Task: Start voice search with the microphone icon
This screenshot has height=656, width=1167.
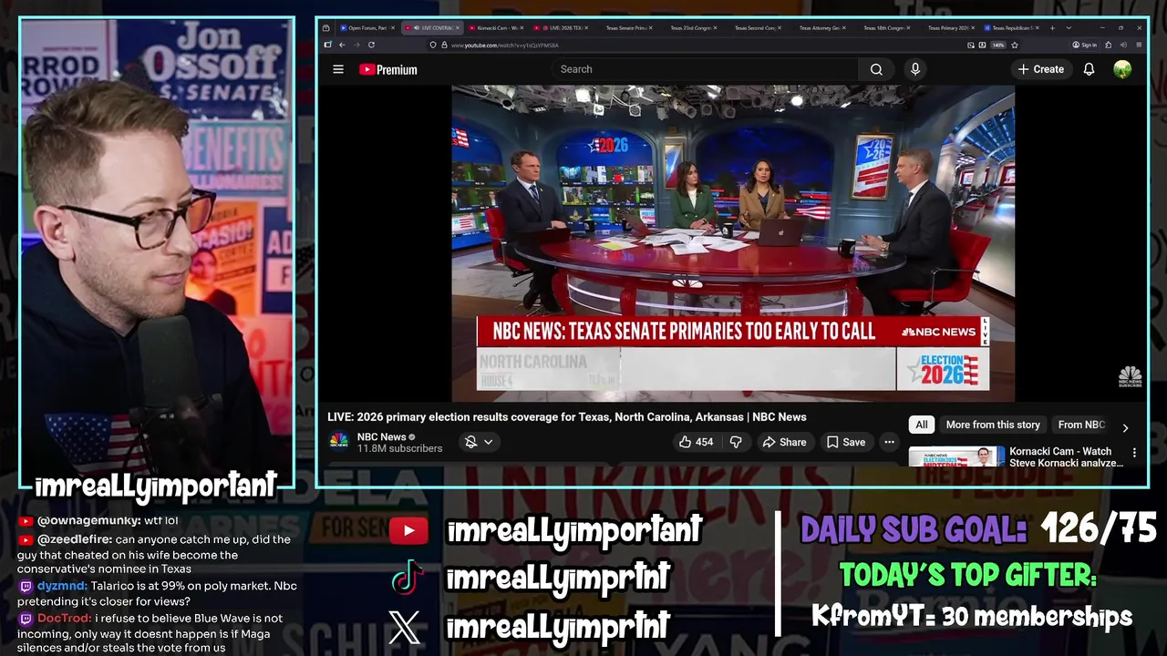Action: pyautogui.click(x=915, y=69)
